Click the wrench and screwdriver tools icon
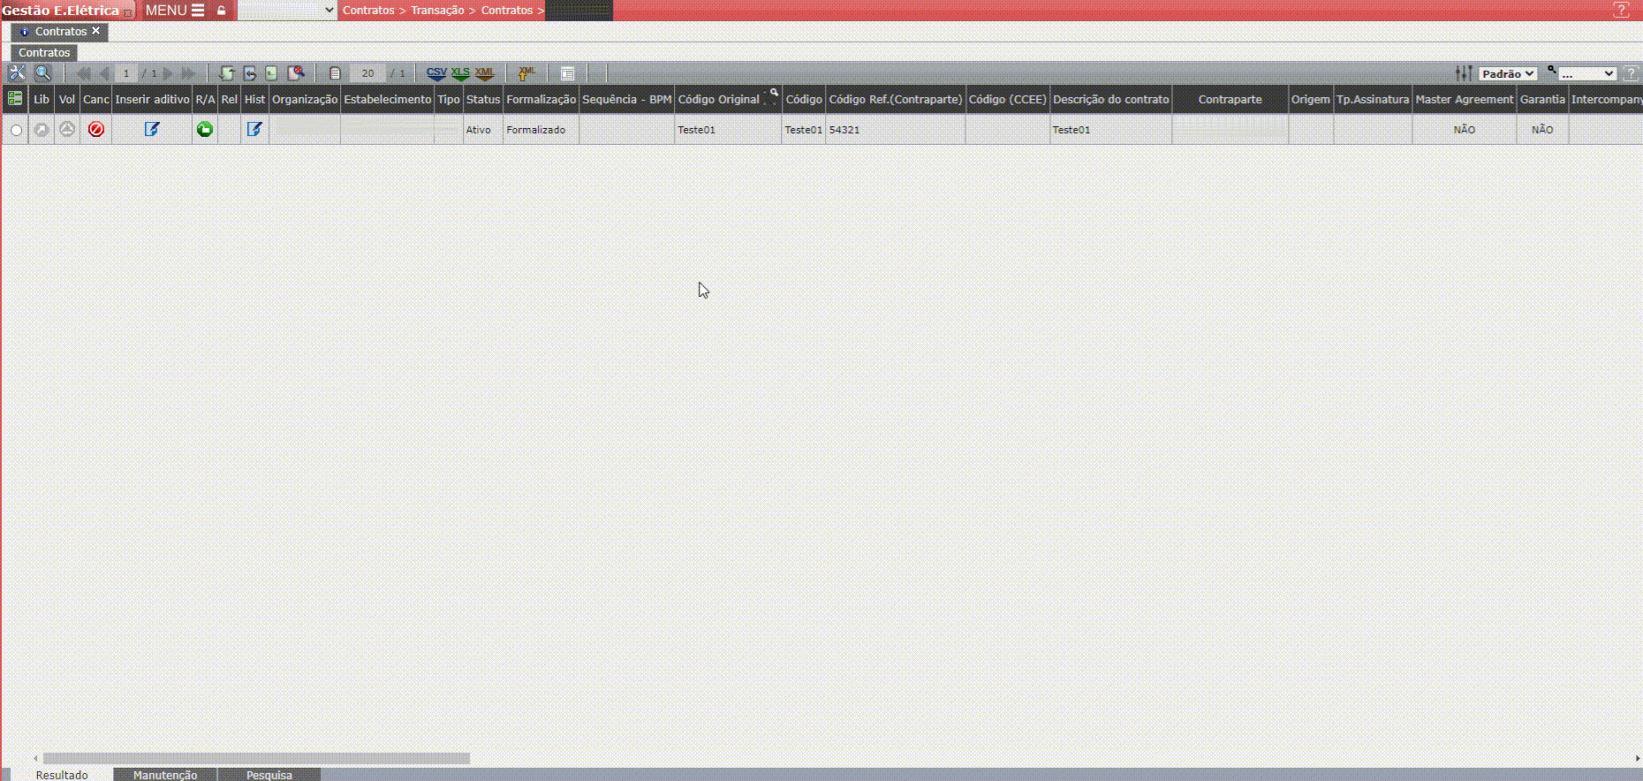 coord(17,73)
